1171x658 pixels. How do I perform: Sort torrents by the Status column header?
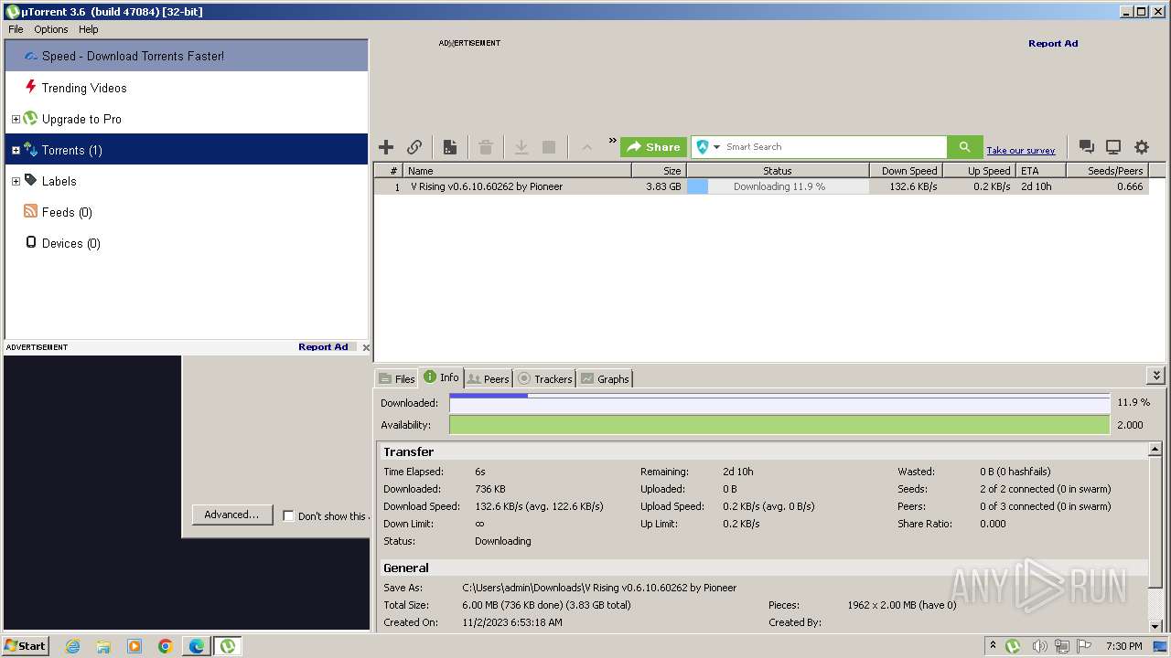click(778, 171)
